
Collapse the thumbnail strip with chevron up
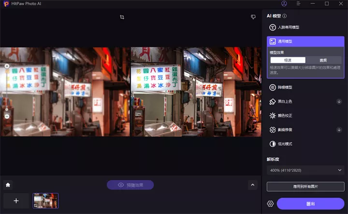click(x=253, y=185)
